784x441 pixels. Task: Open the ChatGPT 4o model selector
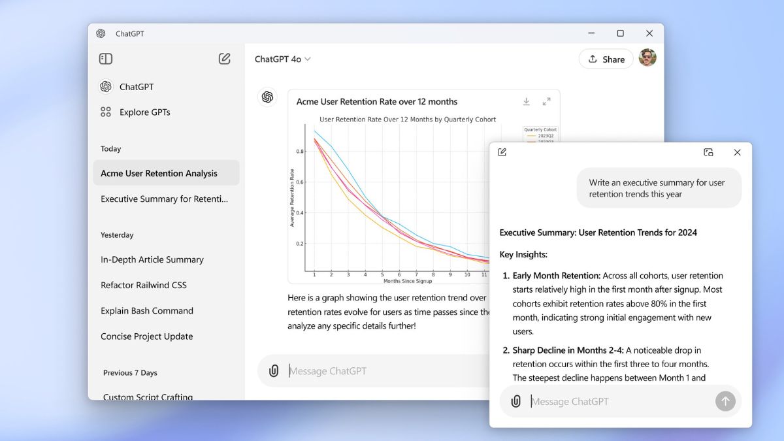282,58
